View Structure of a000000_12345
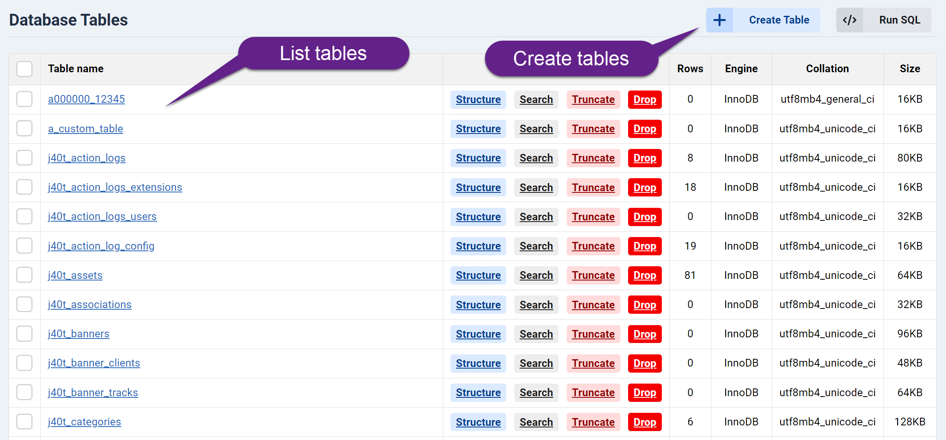The width and height of the screenshot is (946, 440). point(478,99)
